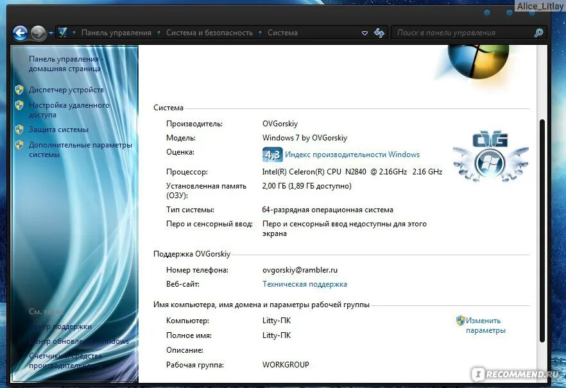
Task: Open Центр поддержки in sidebar
Action: point(60,326)
